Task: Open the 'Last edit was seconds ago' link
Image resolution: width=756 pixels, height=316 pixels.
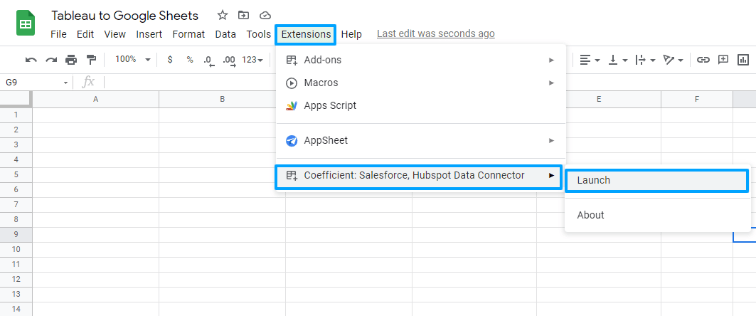Action: click(x=435, y=33)
